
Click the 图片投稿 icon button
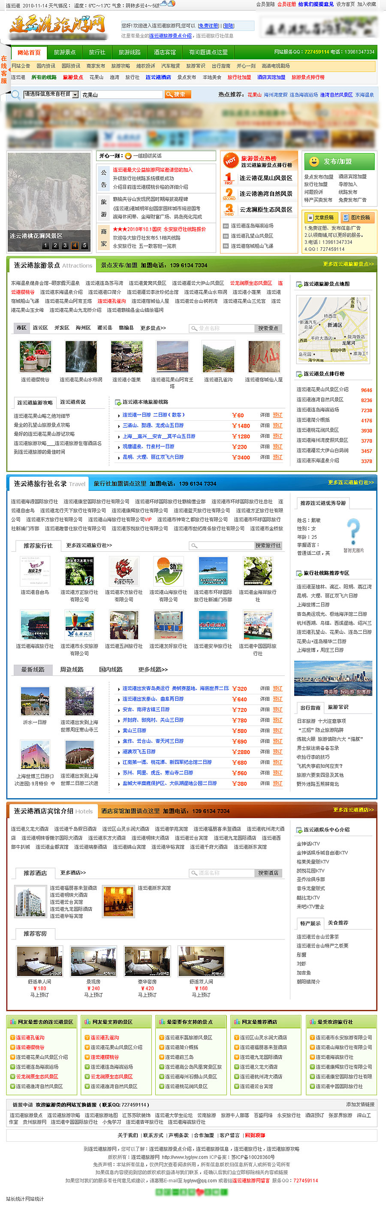pos(357,217)
